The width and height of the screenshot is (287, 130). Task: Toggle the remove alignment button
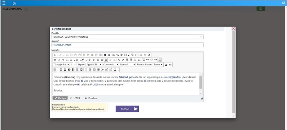pos(106,60)
